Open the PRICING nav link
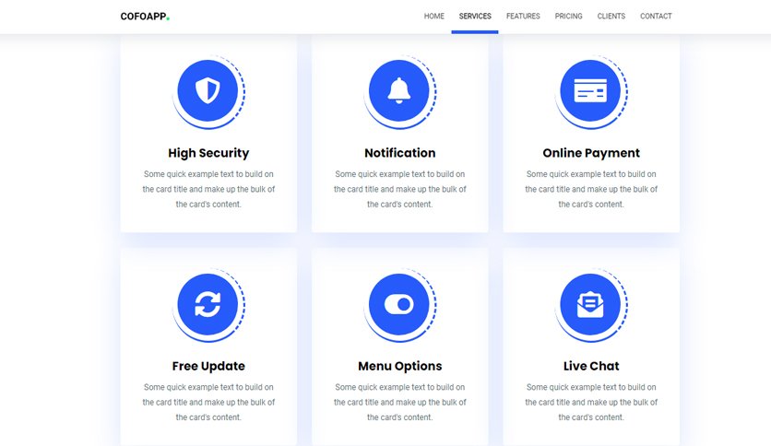771x446 pixels. click(x=568, y=17)
